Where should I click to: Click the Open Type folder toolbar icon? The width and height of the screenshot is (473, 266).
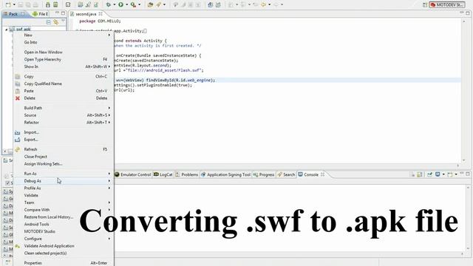pyautogui.click(x=150, y=4)
